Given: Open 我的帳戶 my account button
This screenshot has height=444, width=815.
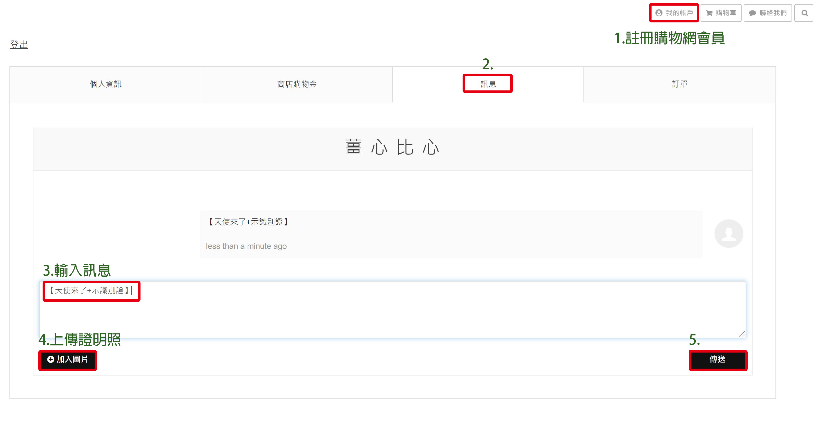Looking at the screenshot, I should [674, 13].
